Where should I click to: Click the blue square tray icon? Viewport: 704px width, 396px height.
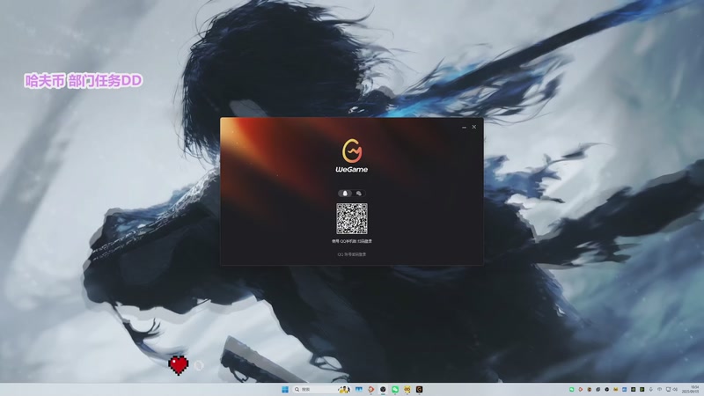pos(625,389)
